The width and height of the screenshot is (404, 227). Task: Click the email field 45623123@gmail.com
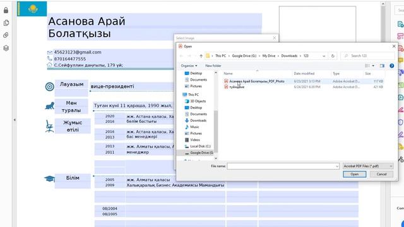(77, 52)
